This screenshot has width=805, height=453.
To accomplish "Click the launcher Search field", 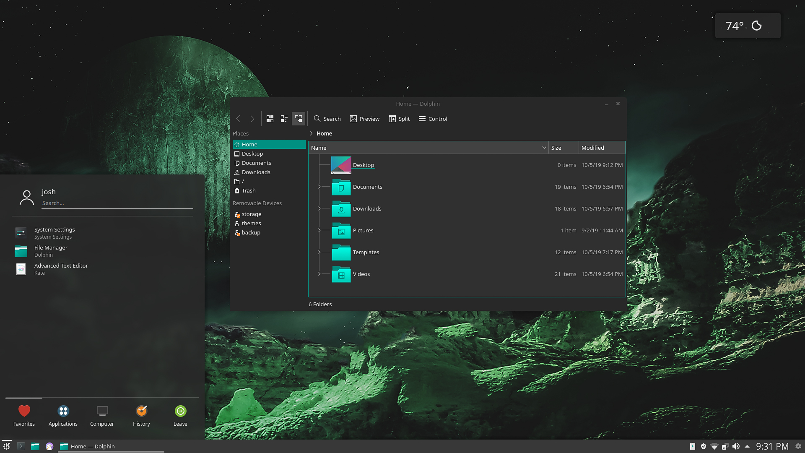I will coord(117,203).
